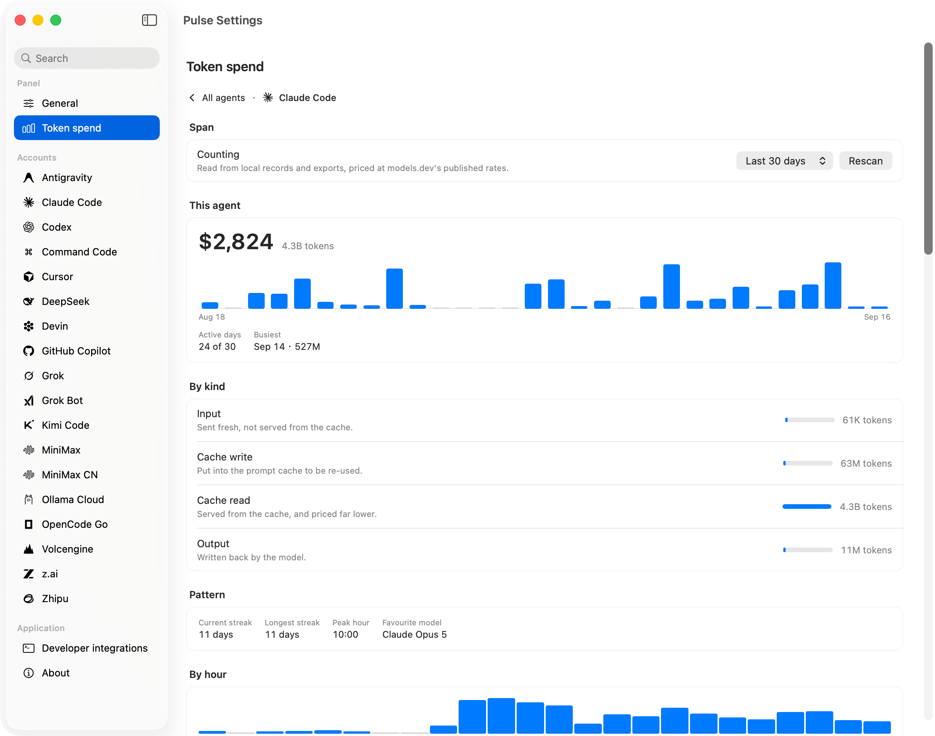935x736 pixels.
Task: Click the All agents breadcrumb link
Action: (223, 98)
